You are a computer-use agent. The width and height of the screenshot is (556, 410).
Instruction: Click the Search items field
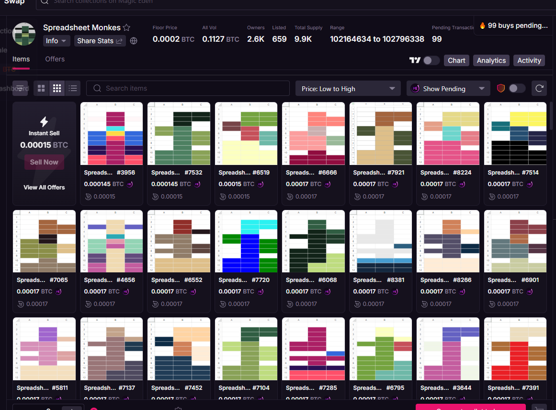[188, 88]
